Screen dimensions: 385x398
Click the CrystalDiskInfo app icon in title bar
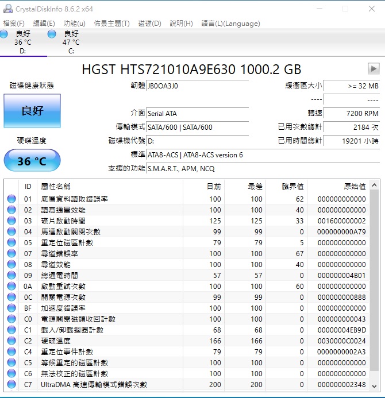(x=8, y=9)
